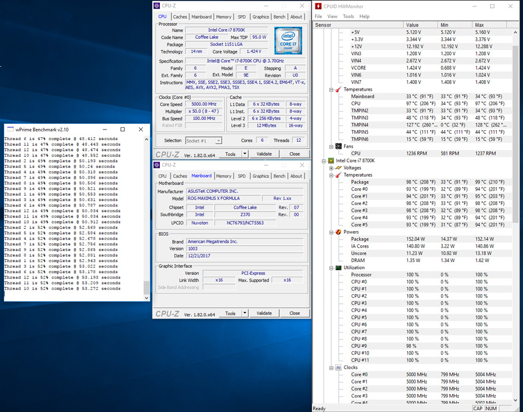This screenshot has width=523, height=412.
Task: Click the Utilization section icon in HWMonitor
Action: click(338, 268)
